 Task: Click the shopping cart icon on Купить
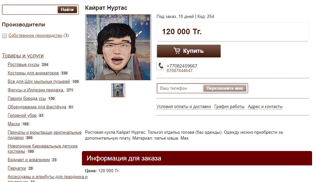click(177, 51)
